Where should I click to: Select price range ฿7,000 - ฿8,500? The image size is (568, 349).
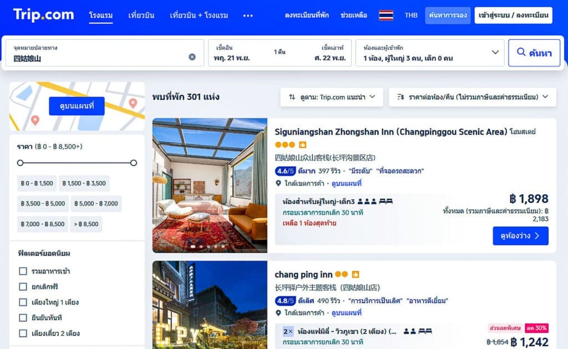[42, 224]
